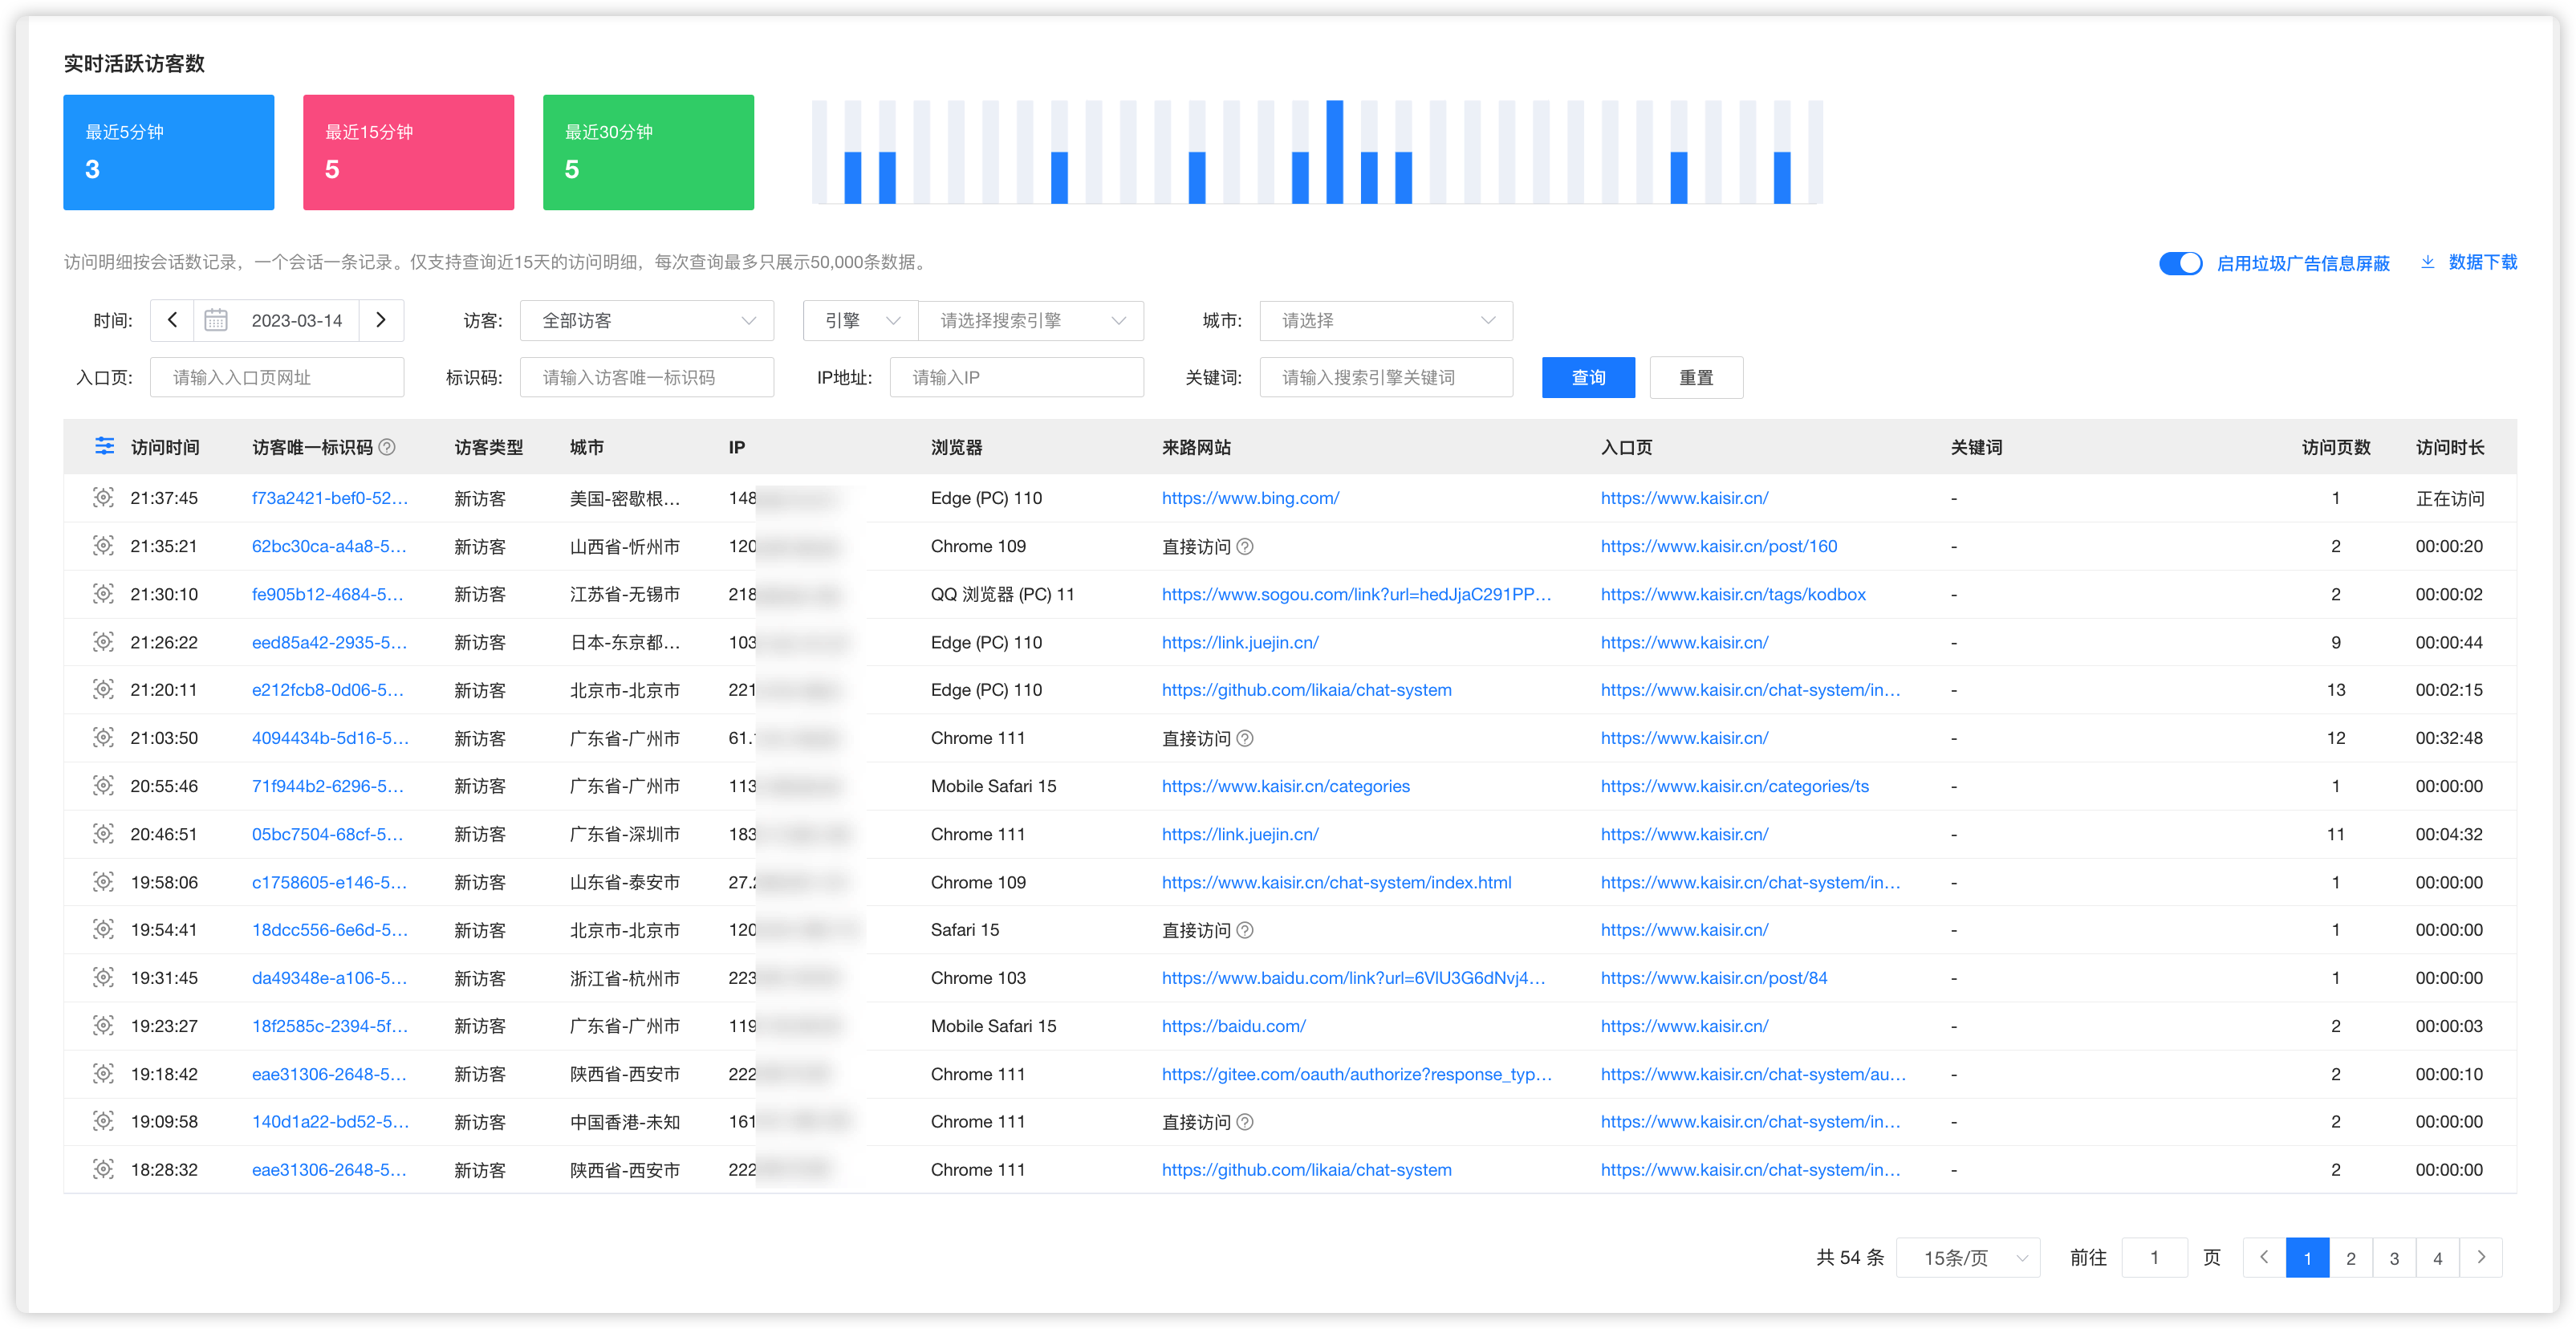The height and width of the screenshot is (1329, 2576).
Task: Open visitor ID 140d1a22-bd52-5… link
Action: (x=330, y=1122)
